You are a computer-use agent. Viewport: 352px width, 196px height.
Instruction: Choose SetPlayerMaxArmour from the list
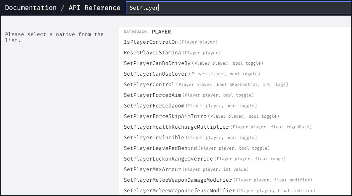(152, 169)
